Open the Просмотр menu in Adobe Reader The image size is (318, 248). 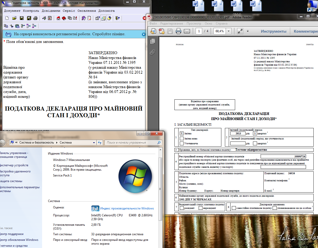[194, 23]
